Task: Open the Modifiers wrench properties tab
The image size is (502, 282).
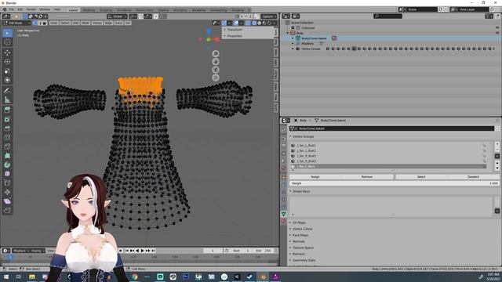Action: coord(284,185)
